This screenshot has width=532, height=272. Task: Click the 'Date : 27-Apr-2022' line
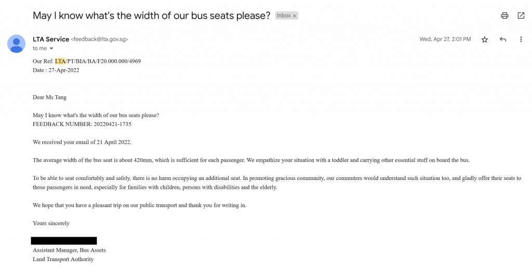(56, 70)
